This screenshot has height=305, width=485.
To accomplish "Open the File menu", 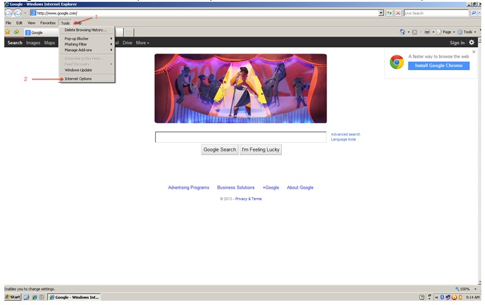I will tap(9, 23).
